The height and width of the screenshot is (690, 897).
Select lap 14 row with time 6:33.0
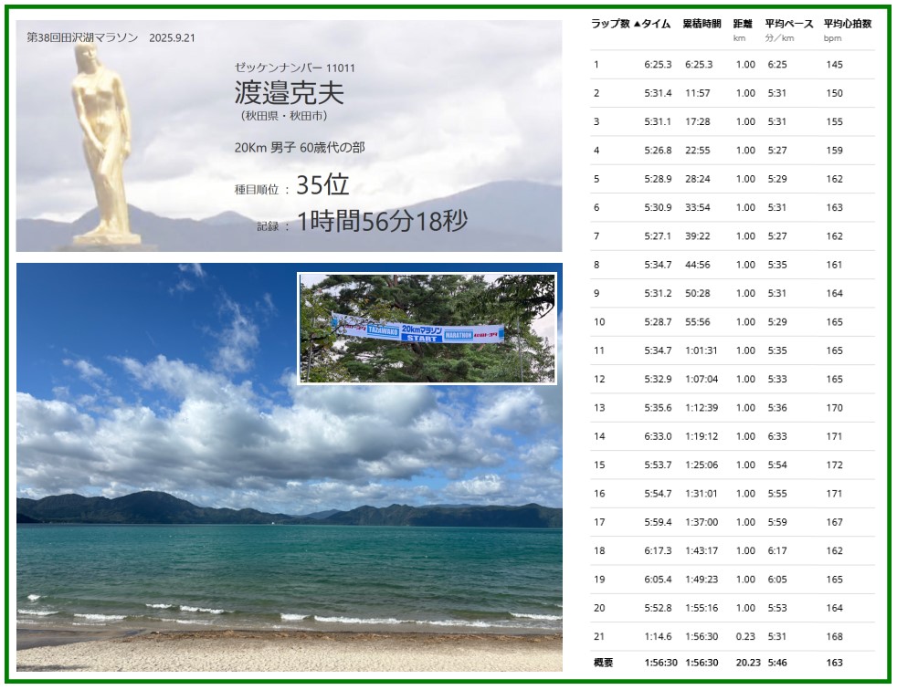pos(731,436)
